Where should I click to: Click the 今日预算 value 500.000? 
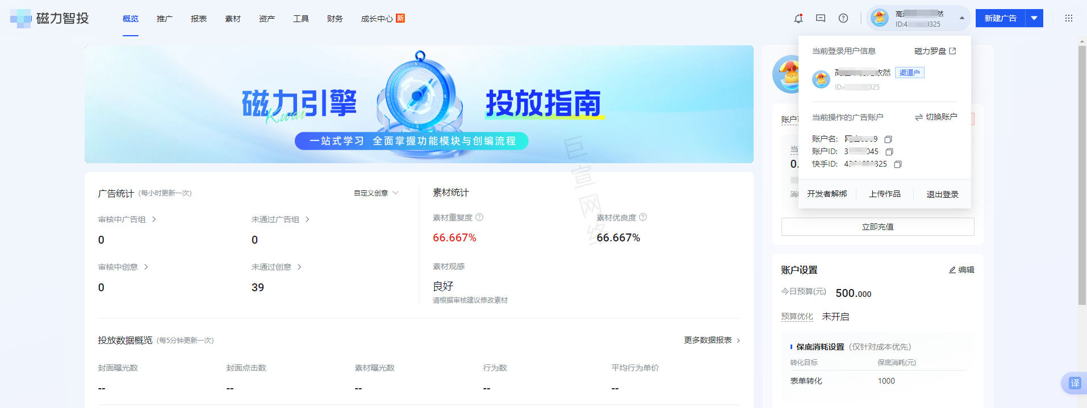[854, 293]
